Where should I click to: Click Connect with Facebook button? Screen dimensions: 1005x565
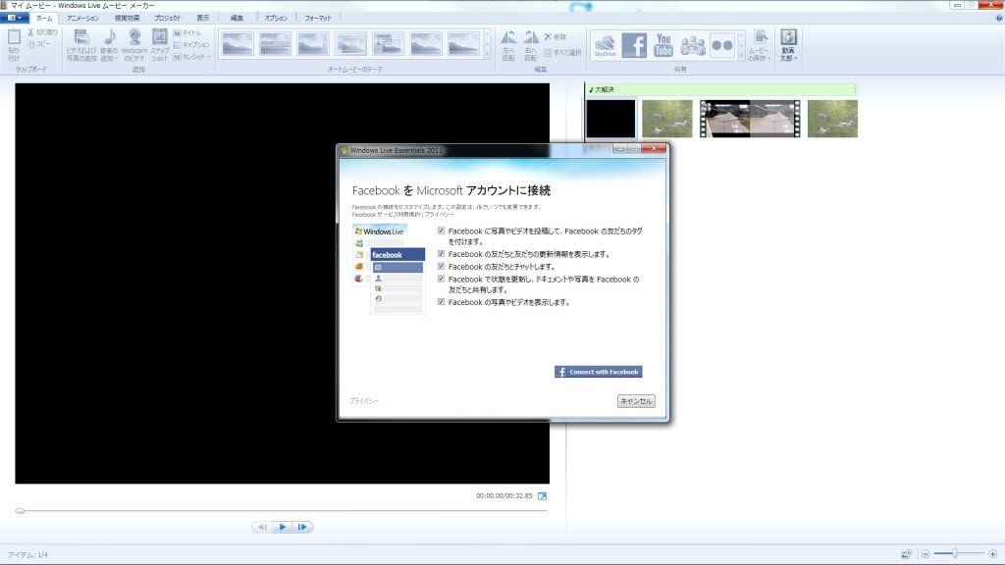[x=598, y=372]
